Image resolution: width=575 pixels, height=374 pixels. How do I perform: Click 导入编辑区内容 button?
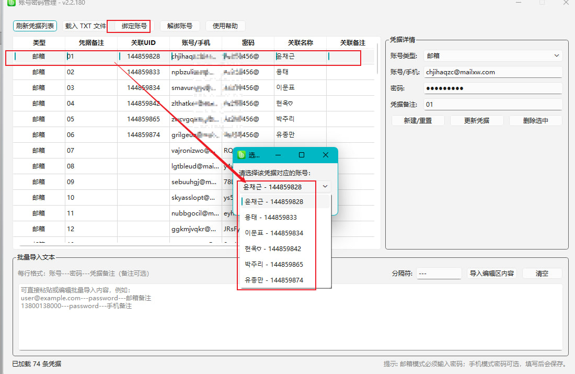pos(491,274)
